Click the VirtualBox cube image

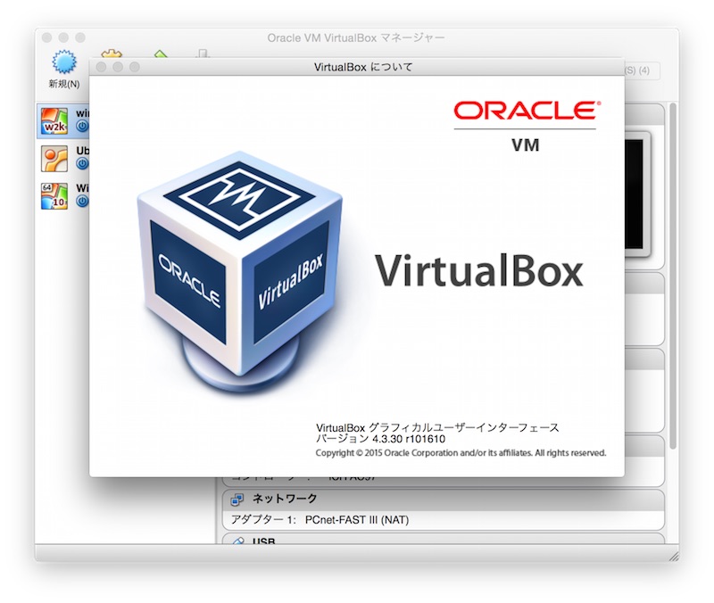240,272
